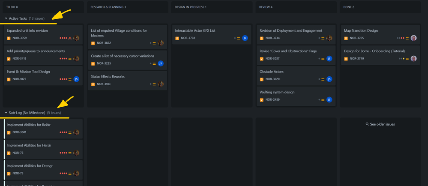Screen dimensions: 428x186
Task: Click the RESEARCH & PLANNING 3 column header
Action: 128,7
